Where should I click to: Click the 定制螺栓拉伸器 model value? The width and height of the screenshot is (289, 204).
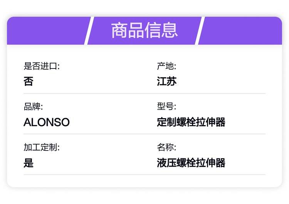coord(191,122)
